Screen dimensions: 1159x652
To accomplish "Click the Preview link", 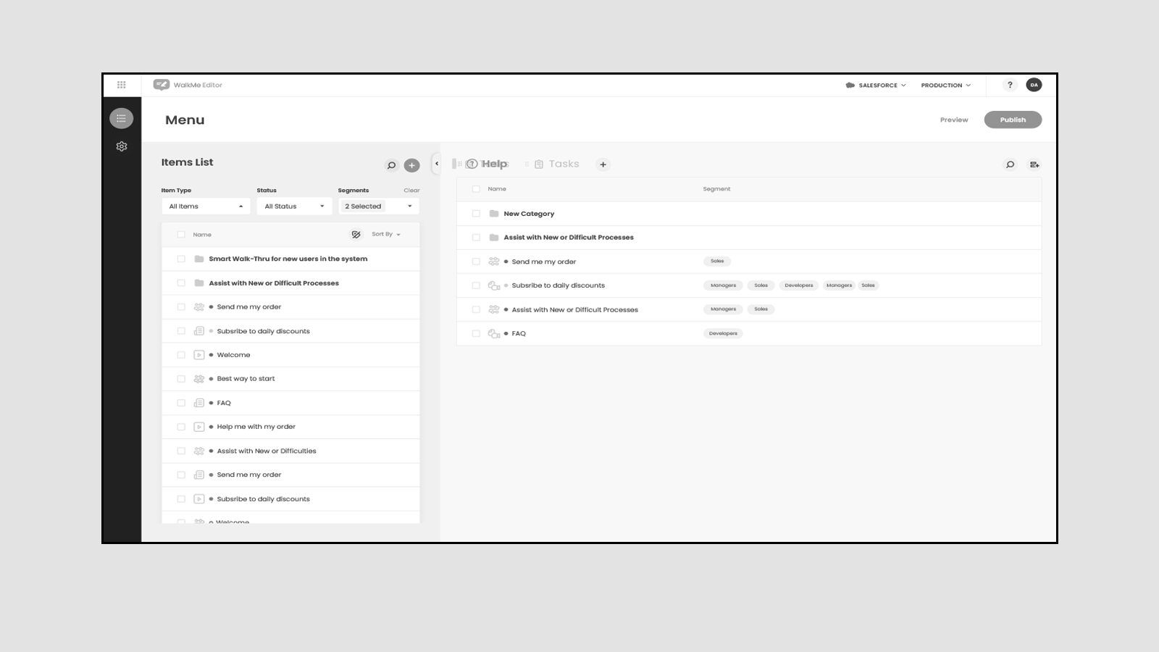I will 954,120.
